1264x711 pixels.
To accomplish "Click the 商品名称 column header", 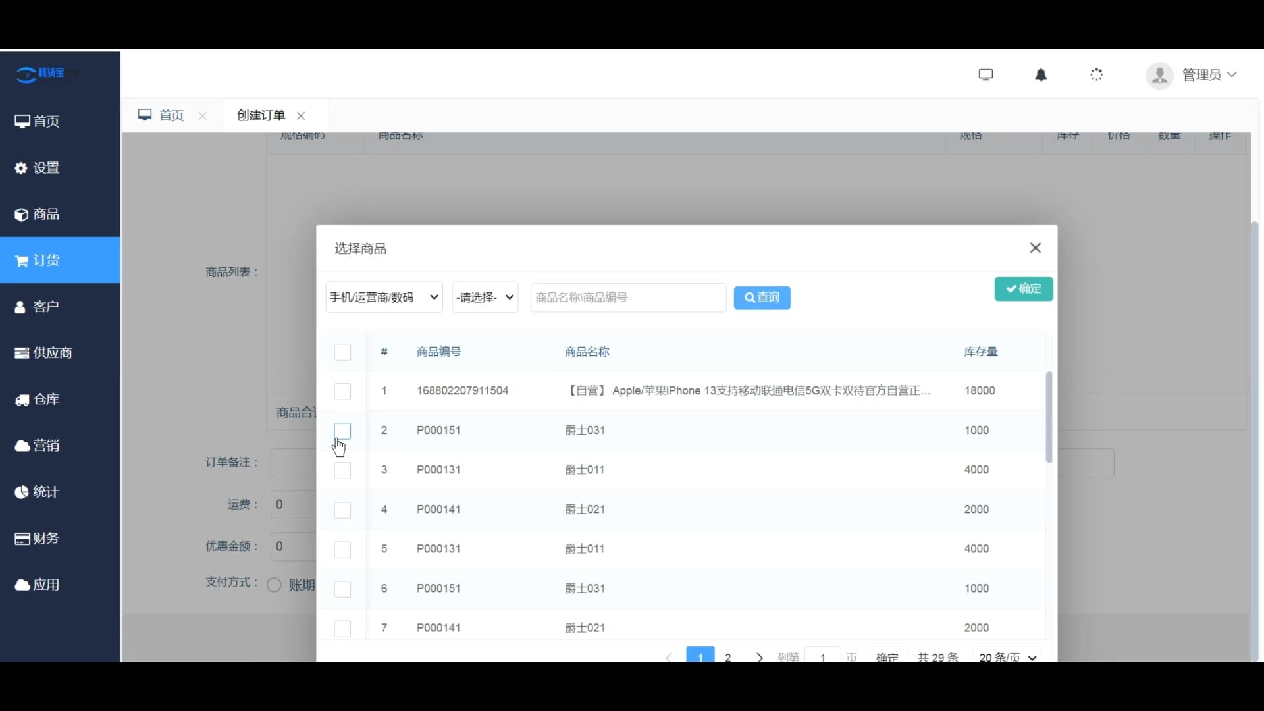I will click(587, 352).
